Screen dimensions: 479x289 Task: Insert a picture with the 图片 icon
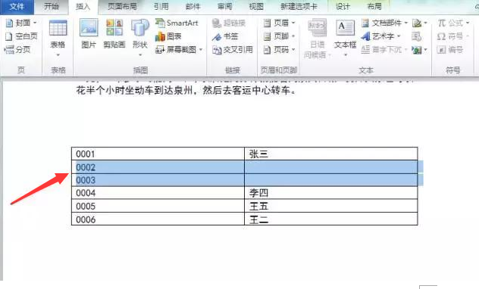[x=89, y=33]
